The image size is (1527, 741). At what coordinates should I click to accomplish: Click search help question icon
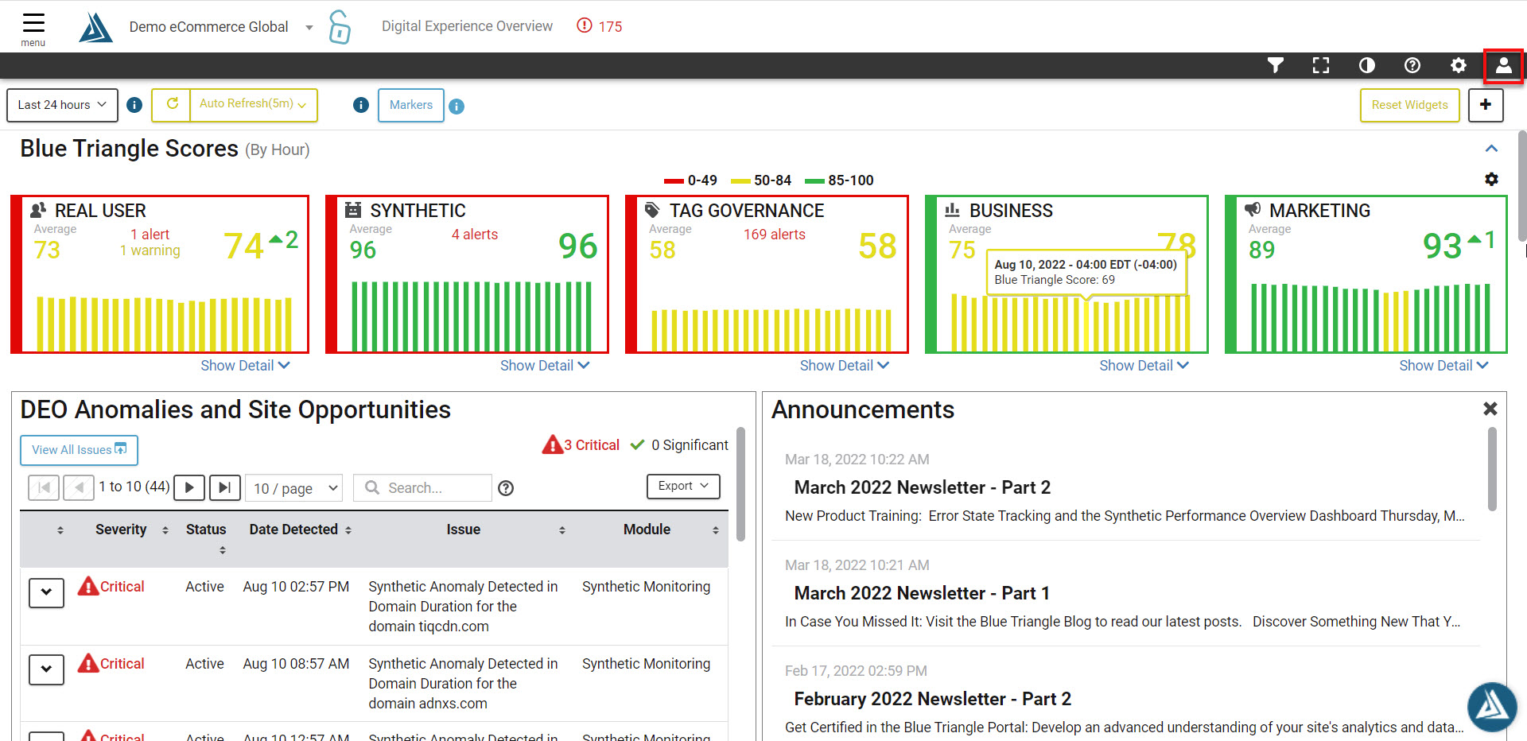pyautogui.click(x=506, y=488)
